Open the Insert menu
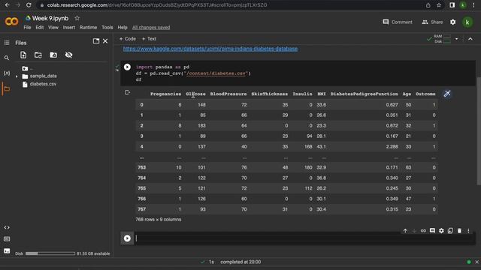This screenshot has height=270, width=481. pyautogui.click(x=69, y=28)
